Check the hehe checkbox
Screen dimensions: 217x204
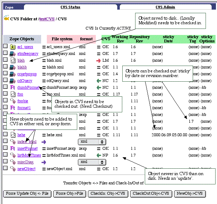[5, 134]
